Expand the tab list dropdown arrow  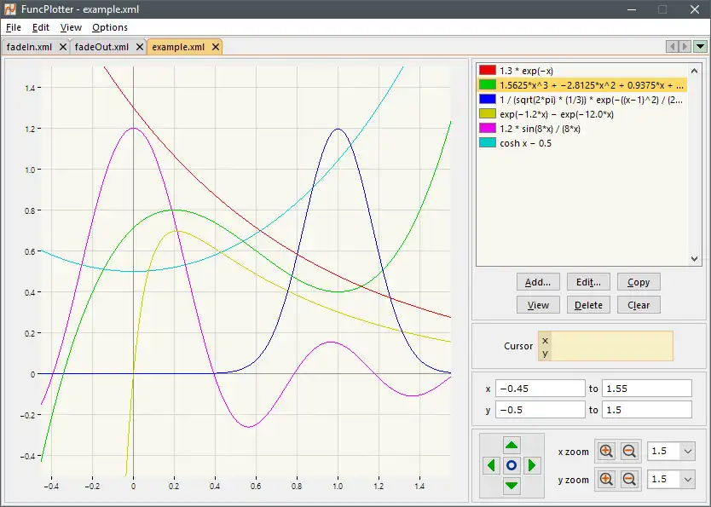700,47
